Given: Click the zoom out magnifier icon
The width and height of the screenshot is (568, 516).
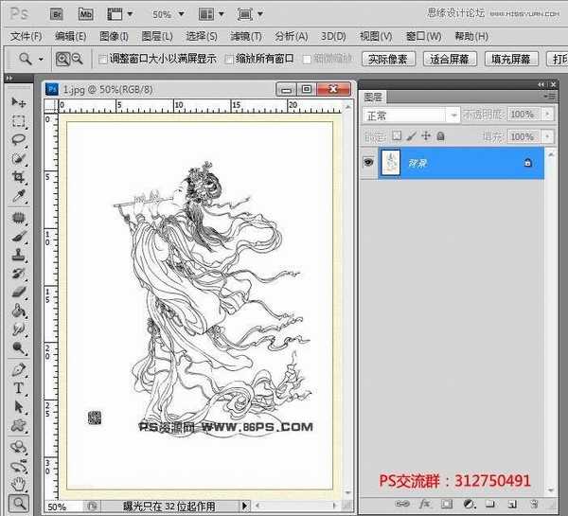Looking at the screenshot, I should [x=78, y=59].
